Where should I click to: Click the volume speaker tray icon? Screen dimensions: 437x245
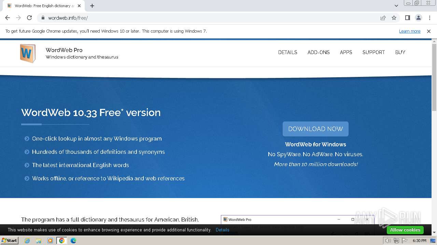pyautogui.click(x=388, y=241)
